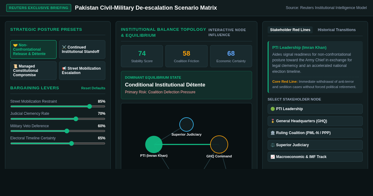Click scroll icon on Constitutional Compromise preset
This screenshot has height=196, width=373.
(15, 66)
